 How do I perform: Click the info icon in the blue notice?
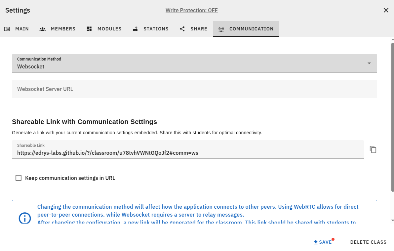coord(25,218)
